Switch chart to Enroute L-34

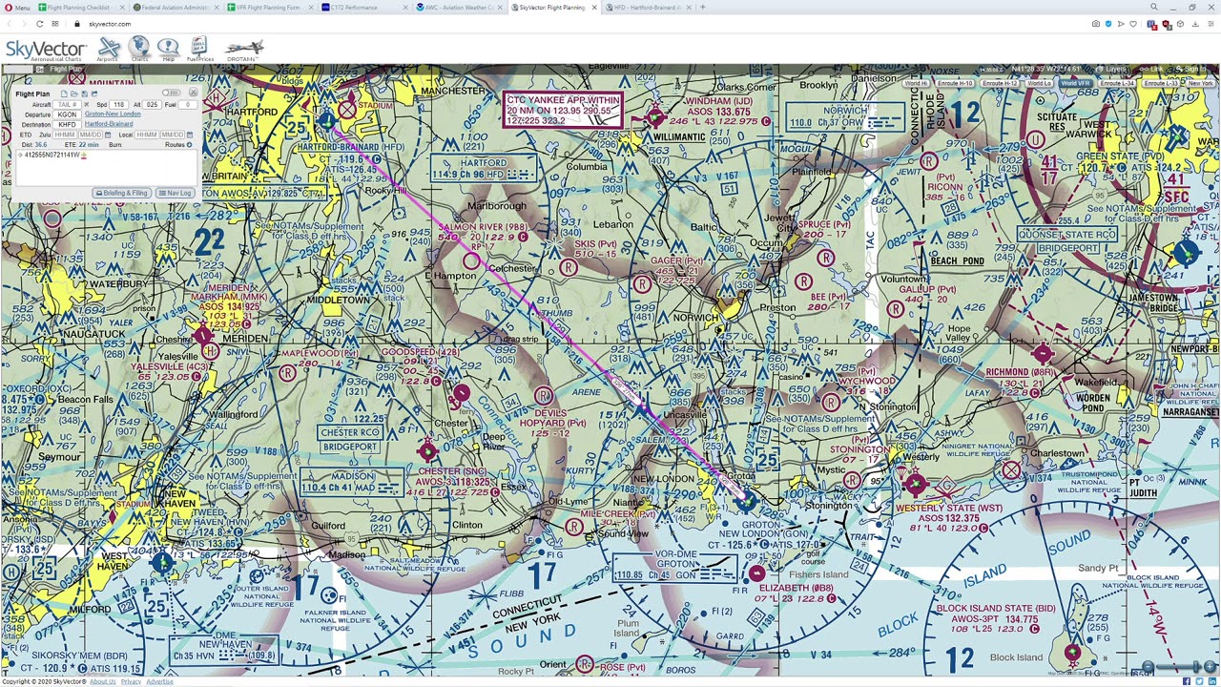1117,83
